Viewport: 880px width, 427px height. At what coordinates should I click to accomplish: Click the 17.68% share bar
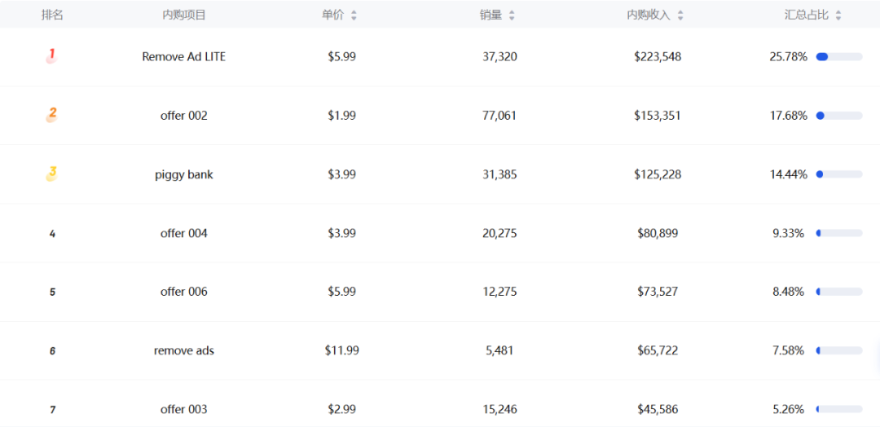click(838, 116)
